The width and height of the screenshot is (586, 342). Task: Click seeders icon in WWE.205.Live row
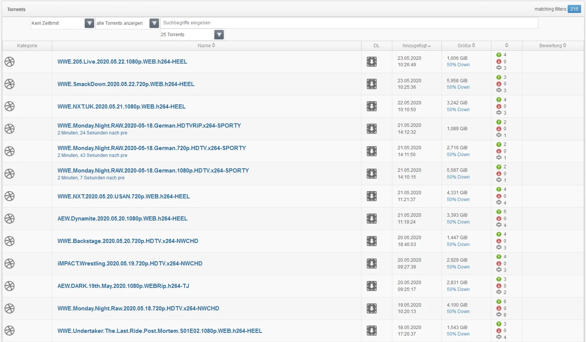pos(499,55)
